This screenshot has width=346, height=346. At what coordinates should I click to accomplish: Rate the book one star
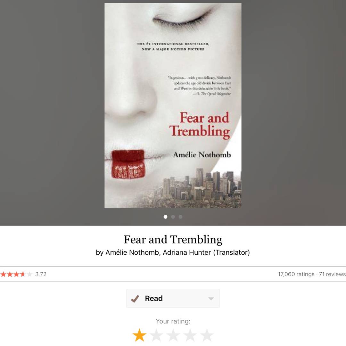pos(139,335)
